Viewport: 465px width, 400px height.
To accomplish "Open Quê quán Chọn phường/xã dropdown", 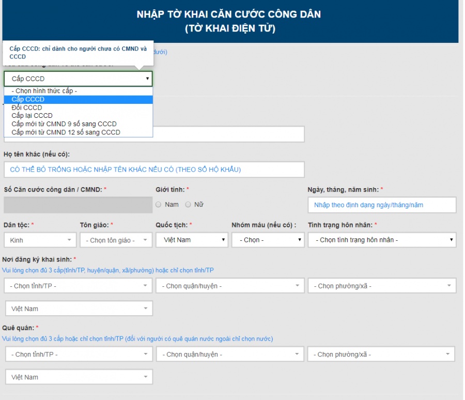I will point(381,354).
